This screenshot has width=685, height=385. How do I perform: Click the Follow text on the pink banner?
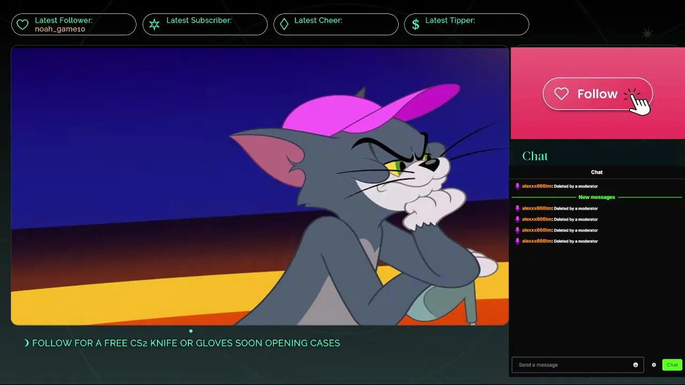(597, 94)
